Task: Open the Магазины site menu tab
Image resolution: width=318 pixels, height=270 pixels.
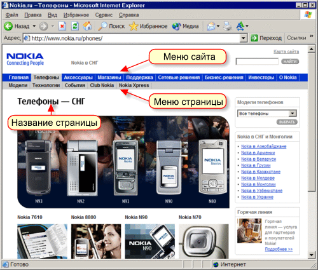Action: [109, 78]
